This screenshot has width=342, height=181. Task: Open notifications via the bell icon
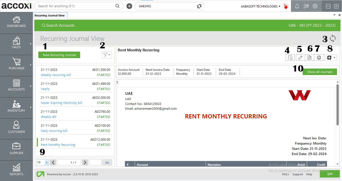tap(297, 6)
